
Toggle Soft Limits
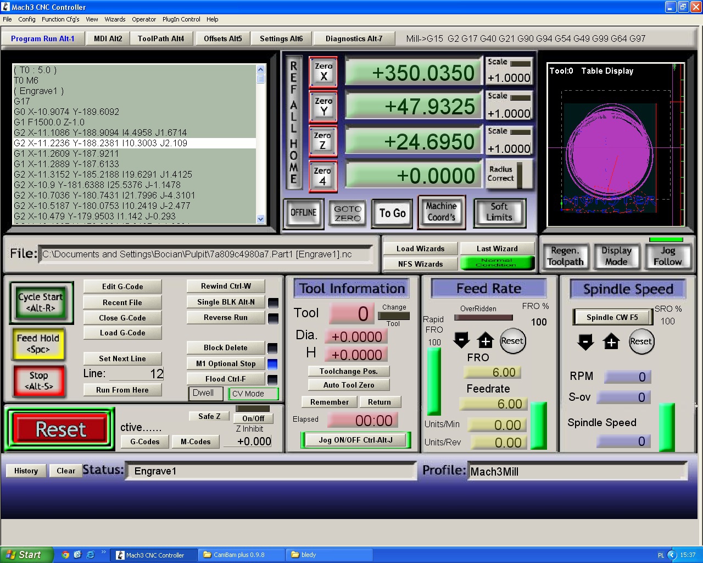coord(499,212)
